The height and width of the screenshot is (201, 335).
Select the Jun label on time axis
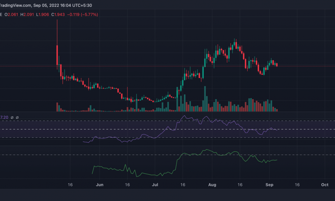tap(99, 185)
